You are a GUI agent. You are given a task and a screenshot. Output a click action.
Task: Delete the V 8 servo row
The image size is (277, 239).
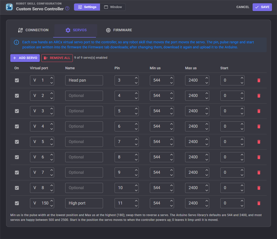[x=259, y=188]
